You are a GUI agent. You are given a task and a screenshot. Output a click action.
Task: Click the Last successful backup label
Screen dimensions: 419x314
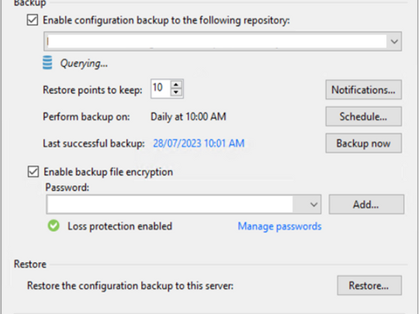[94, 143]
